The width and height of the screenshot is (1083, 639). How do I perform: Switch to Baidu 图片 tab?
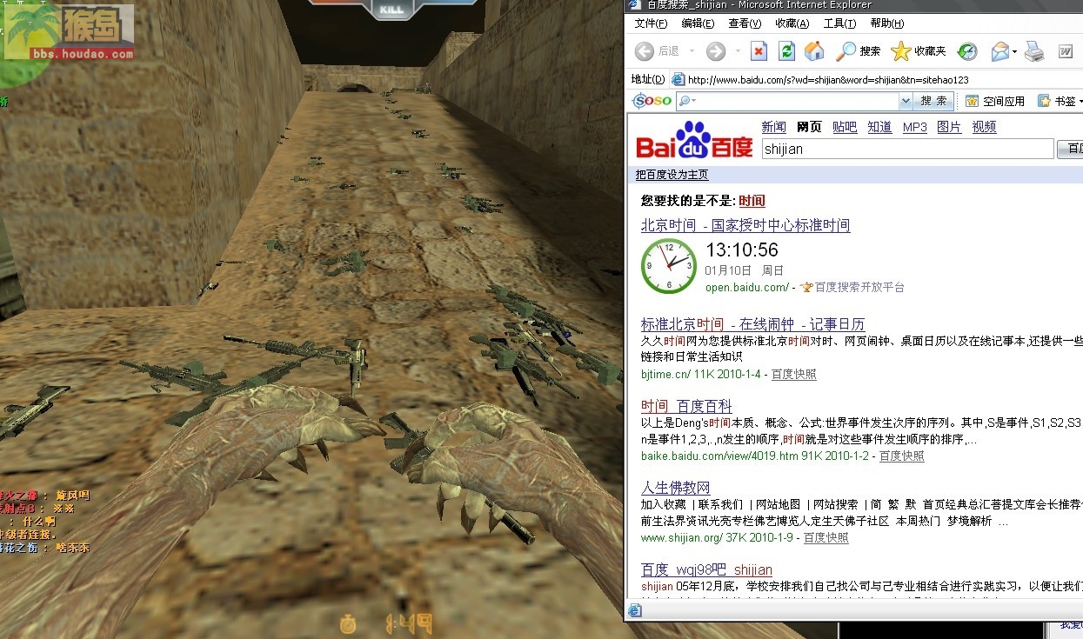[x=949, y=127]
